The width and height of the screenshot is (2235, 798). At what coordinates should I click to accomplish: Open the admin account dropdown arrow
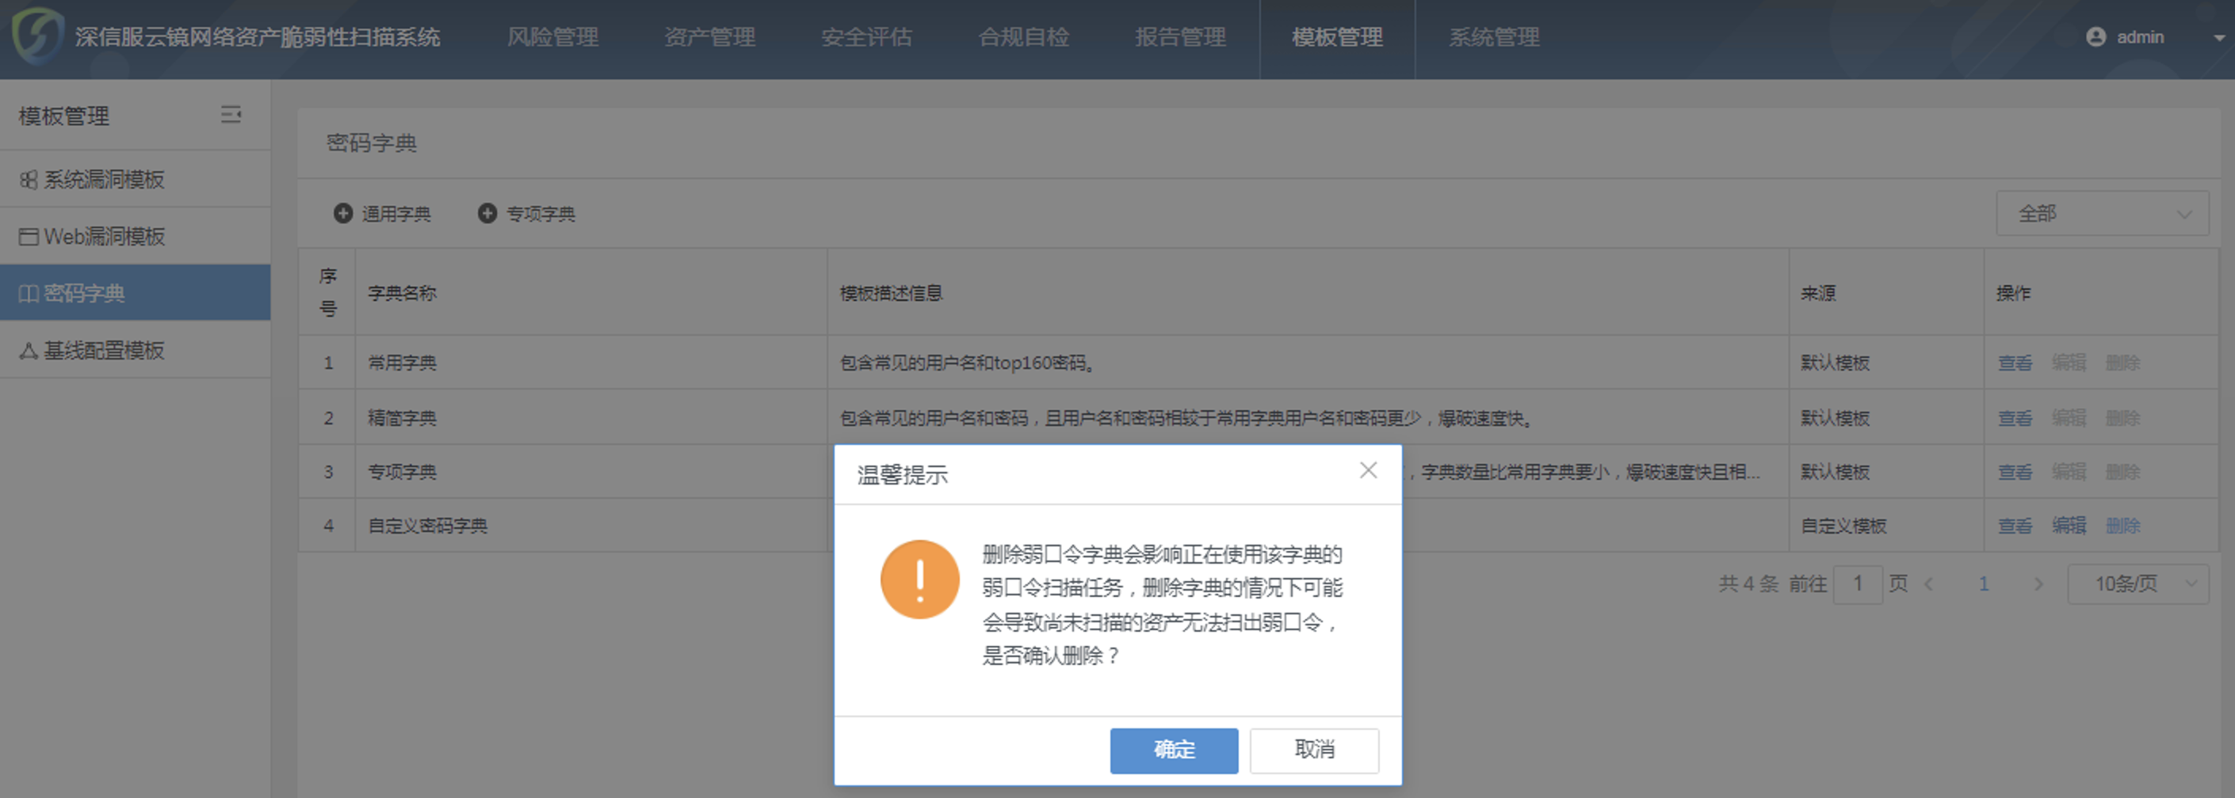point(2219,38)
